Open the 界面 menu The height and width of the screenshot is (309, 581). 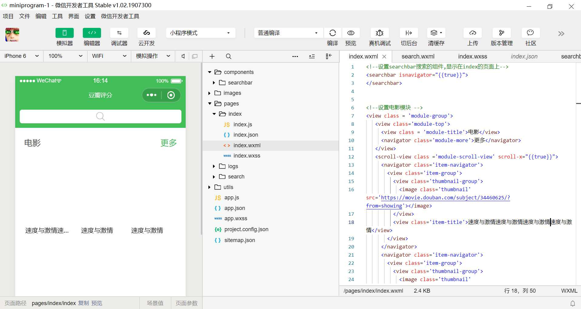74,16
